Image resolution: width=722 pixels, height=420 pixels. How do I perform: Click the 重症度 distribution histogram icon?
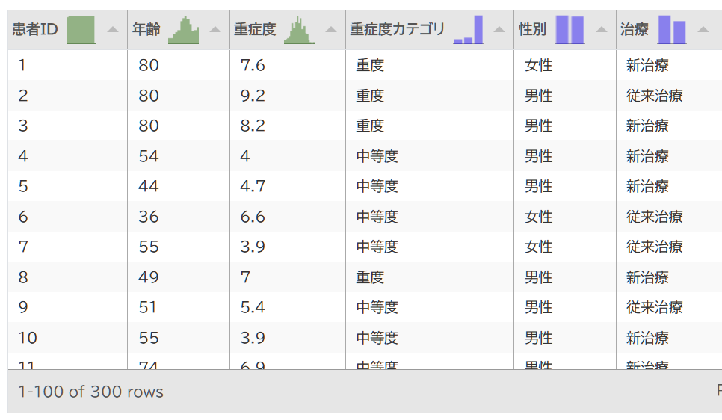tap(300, 30)
